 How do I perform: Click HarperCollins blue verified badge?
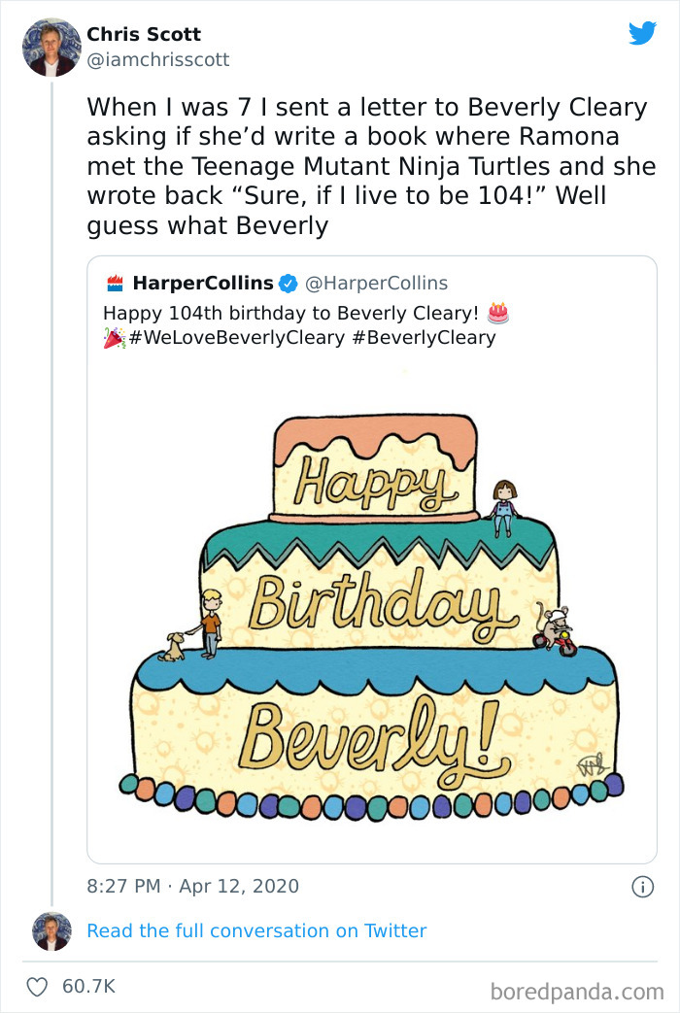(288, 284)
